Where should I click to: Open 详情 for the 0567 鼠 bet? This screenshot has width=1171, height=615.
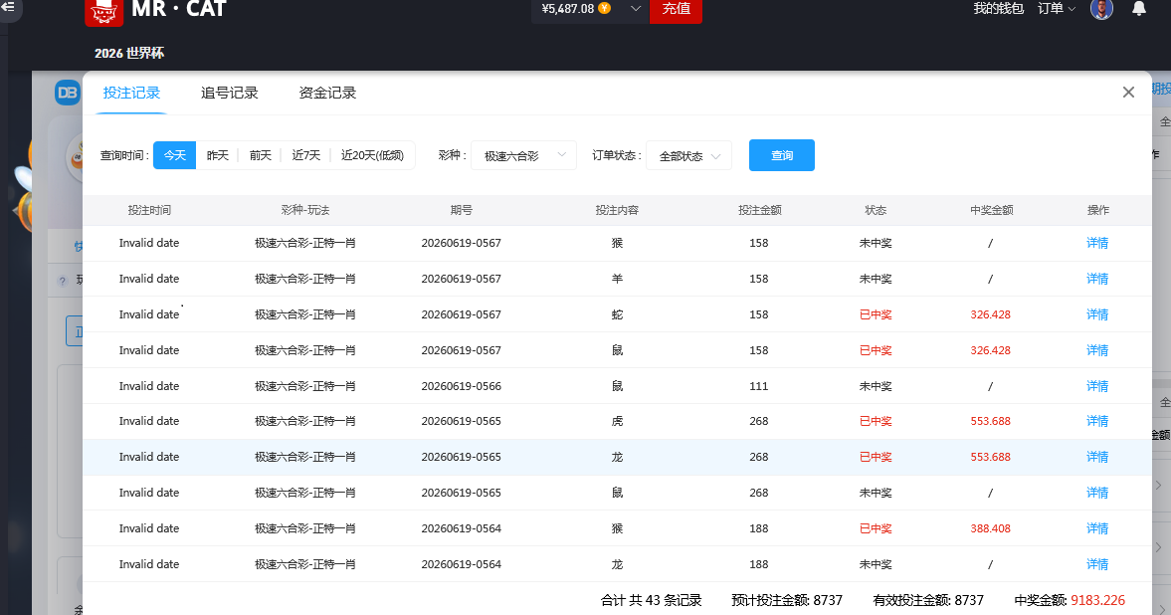(1097, 350)
